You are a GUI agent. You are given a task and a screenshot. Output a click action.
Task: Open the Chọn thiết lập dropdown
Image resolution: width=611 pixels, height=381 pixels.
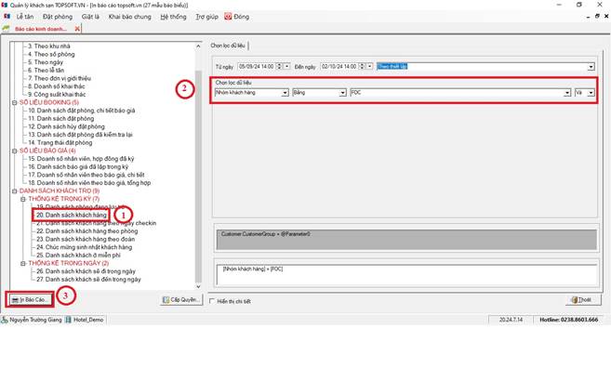pyautogui.click(x=591, y=67)
